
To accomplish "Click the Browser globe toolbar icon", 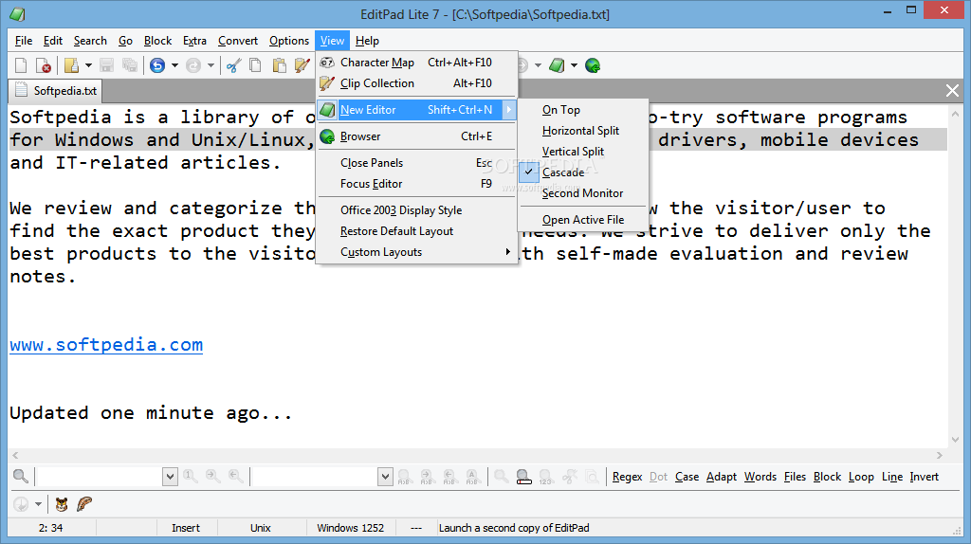I will pyautogui.click(x=593, y=65).
